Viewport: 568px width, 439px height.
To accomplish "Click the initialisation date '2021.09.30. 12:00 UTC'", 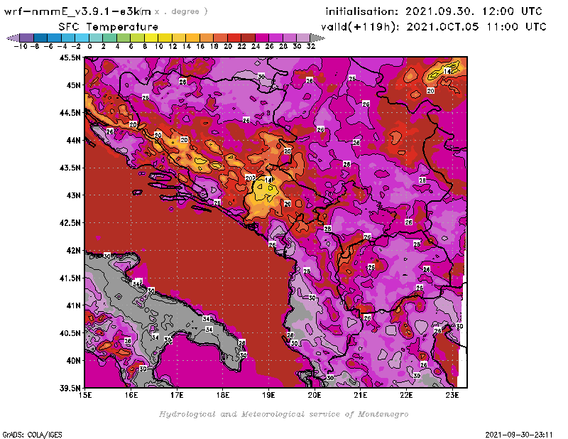I will [x=474, y=11].
